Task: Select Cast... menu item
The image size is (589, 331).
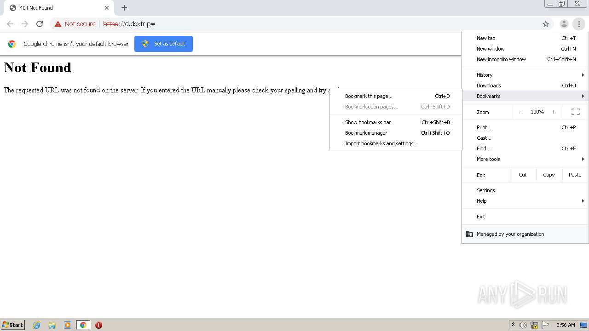Action: (x=525, y=138)
